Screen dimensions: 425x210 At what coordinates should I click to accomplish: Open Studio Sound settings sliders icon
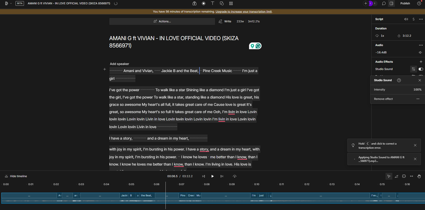[413, 69]
